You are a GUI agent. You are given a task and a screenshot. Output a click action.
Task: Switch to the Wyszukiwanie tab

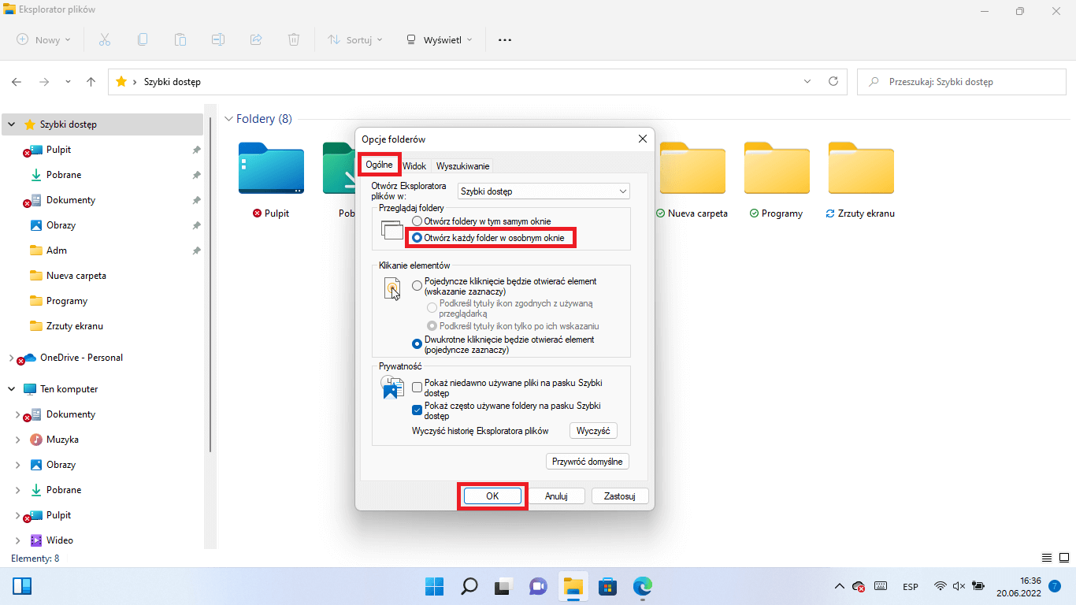[462, 166]
